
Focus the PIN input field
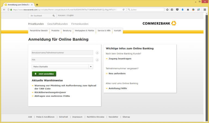(x=62, y=60)
